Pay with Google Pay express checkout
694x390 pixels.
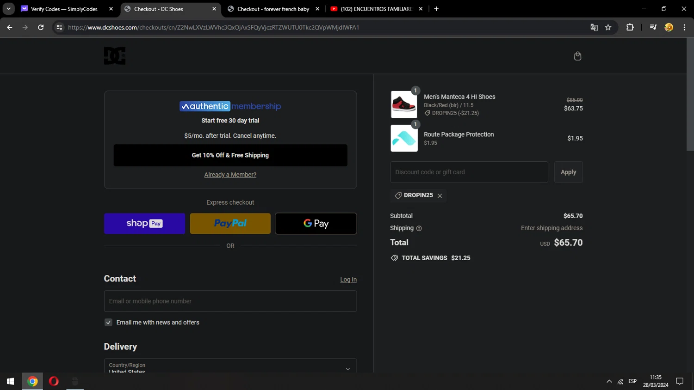(x=316, y=224)
